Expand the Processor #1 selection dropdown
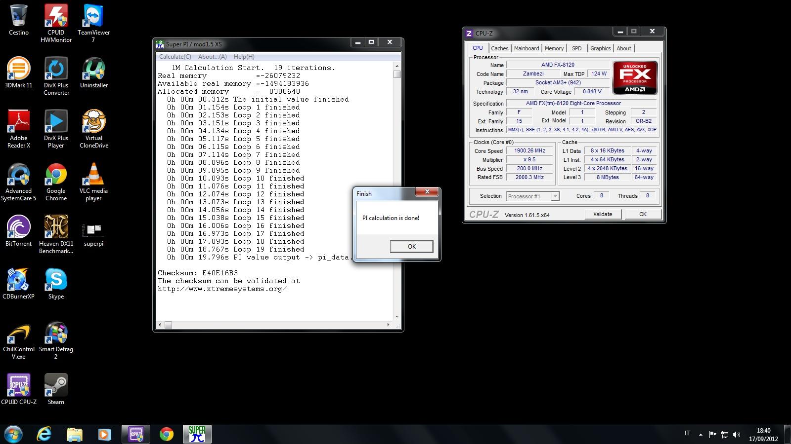This screenshot has height=444, width=791. pyautogui.click(x=555, y=196)
